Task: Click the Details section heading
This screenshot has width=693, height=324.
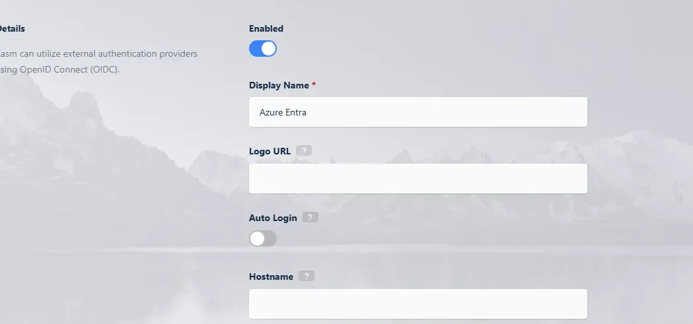Action: coord(12,28)
